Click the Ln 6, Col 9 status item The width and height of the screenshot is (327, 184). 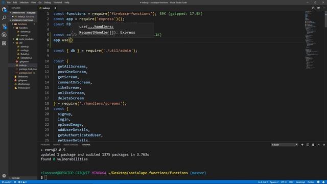coord(263,182)
